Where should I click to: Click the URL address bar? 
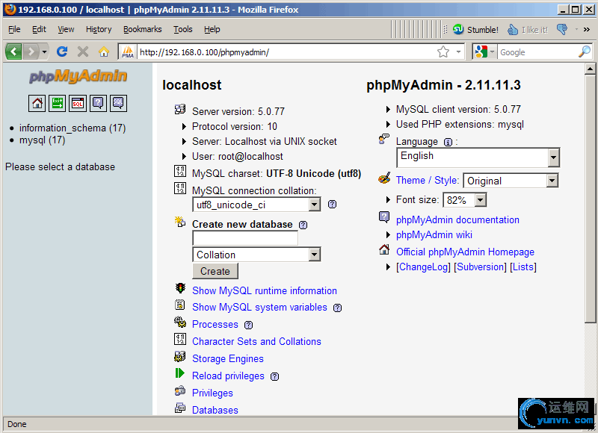click(286, 52)
